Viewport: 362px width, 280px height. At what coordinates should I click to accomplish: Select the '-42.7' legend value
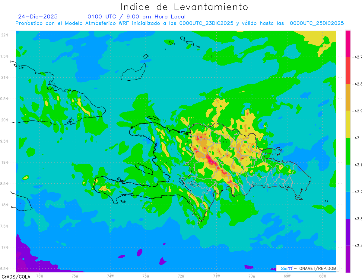(x=357, y=57)
